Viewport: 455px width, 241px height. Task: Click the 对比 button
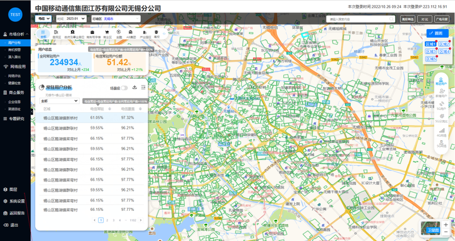click(x=425, y=19)
